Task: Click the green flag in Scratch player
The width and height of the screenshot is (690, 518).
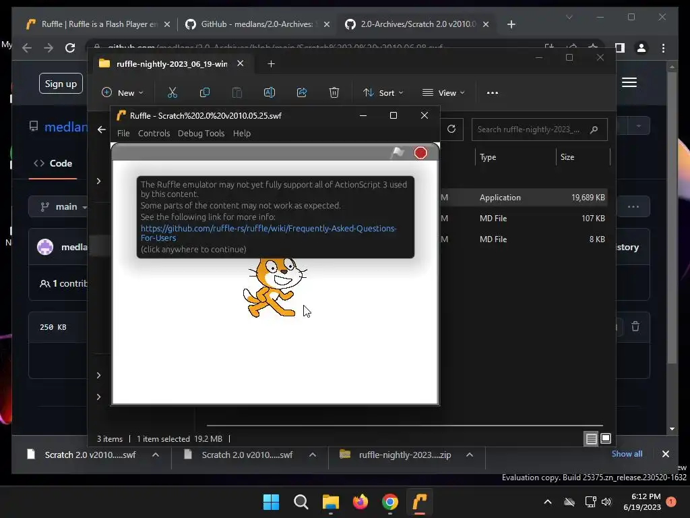Action: tap(398, 152)
